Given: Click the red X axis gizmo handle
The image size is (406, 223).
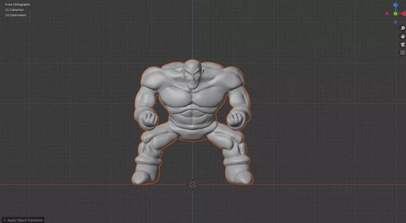Looking at the screenshot, I should pos(404,14).
